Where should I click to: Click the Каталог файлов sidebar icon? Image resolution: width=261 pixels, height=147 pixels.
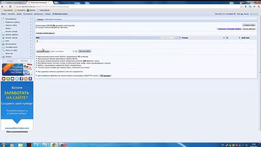click(3, 34)
